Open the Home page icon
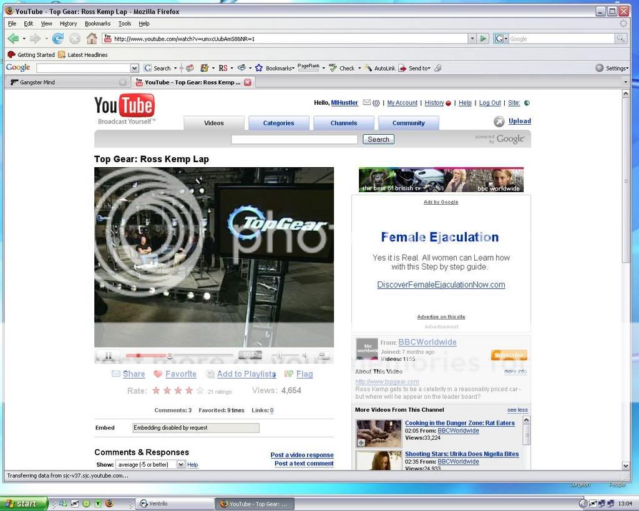The width and height of the screenshot is (639, 511). point(92,39)
